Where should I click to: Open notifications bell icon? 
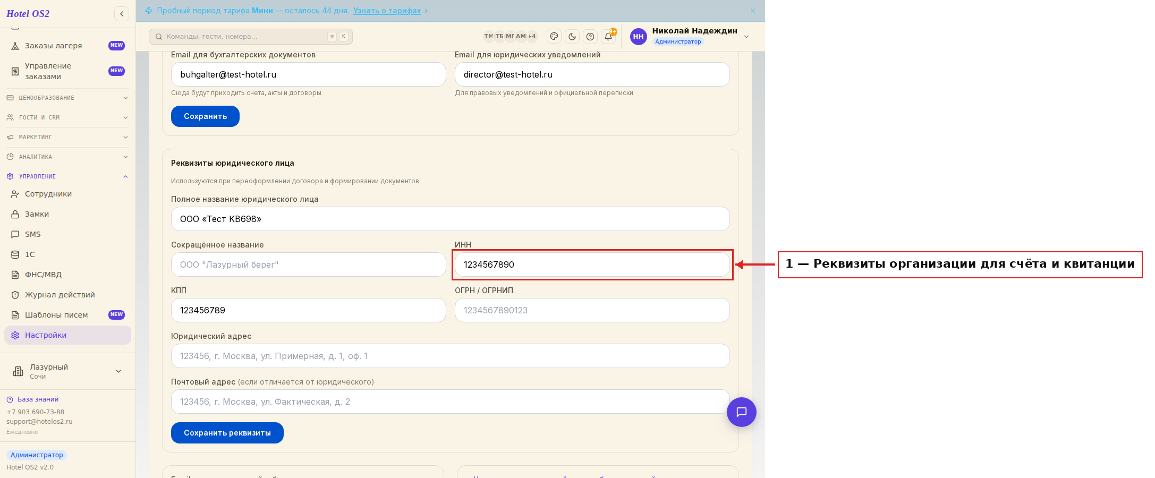[608, 37]
